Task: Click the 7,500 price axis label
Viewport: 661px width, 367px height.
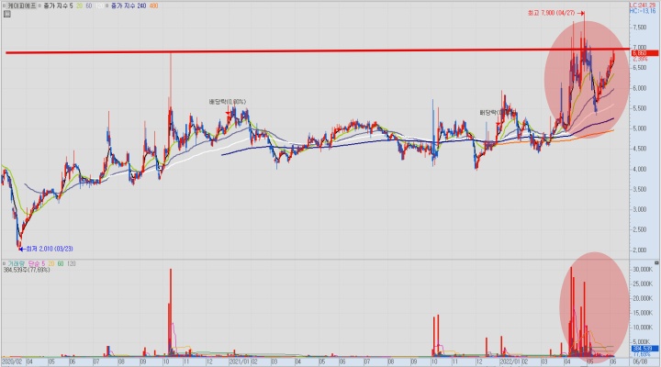Action: click(x=640, y=28)
